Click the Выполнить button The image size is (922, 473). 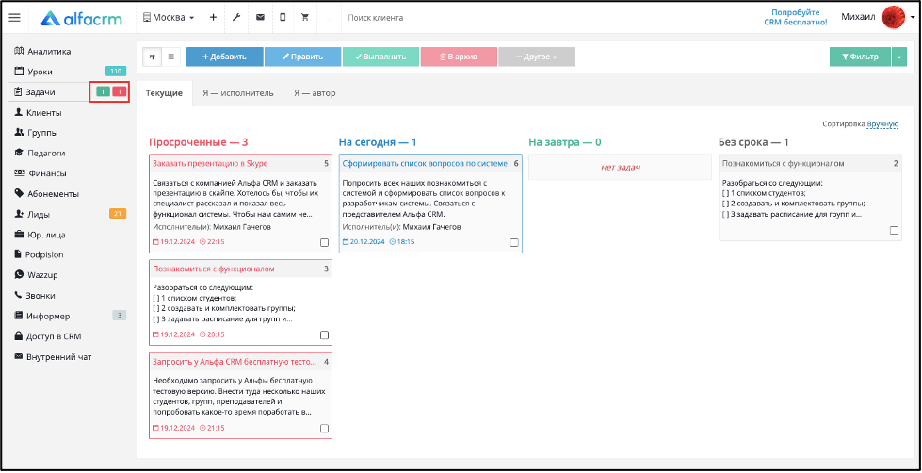[x=381, y=57]
